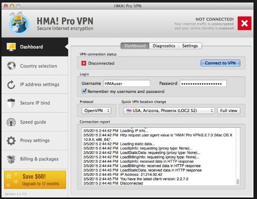The height and width of the screenshot is (199, 257).
Task: Click the red X not-connected status icon
Action: (x=244, y=23)
